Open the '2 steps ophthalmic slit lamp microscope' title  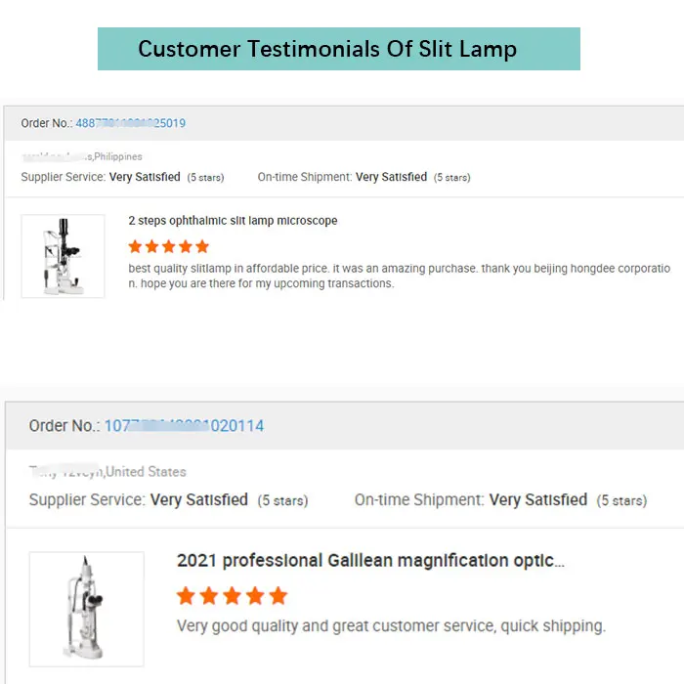coord(233,221)
